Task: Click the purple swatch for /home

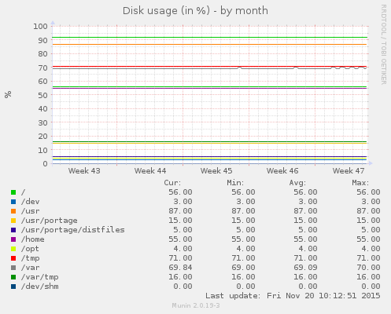Action: tap(13, 239)
